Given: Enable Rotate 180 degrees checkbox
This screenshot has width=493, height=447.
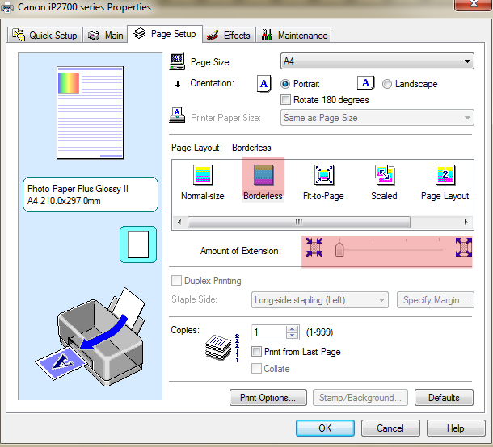Looking at the screenshot, I should pyautogui.click(x=285, y=100).
